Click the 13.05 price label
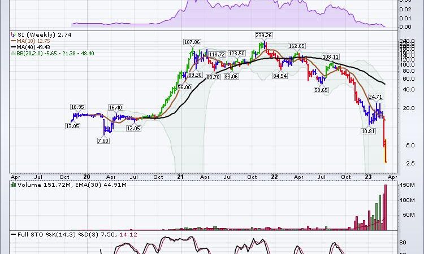424x254 pixels. pyautogui.click(x=72, y=126)
